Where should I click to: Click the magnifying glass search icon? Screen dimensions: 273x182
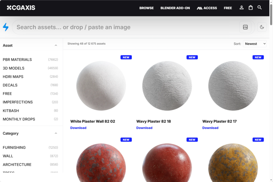click(x=259, y=8)
